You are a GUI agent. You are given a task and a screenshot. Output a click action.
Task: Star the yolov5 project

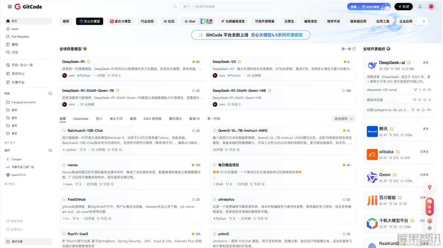pos(346,234)
